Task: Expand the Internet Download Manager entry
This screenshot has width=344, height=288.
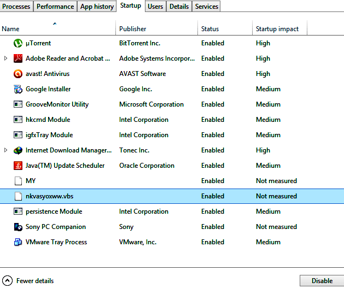Action: 5,150
